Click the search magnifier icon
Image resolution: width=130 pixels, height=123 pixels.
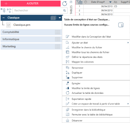click(x=64, y=10)
